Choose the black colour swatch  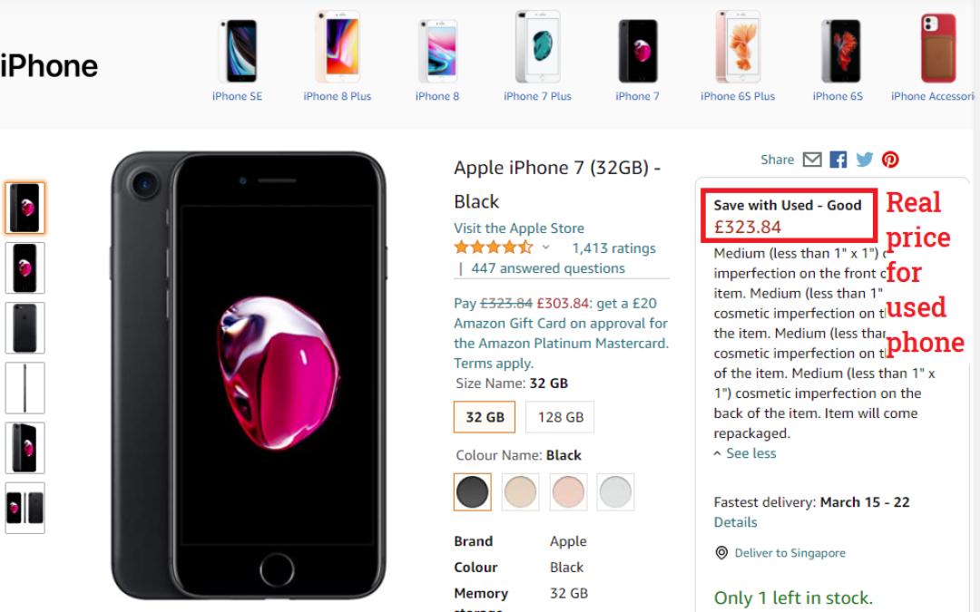(472, 491)
